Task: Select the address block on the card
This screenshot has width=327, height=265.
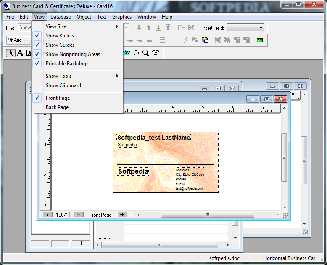Action: 190,179
